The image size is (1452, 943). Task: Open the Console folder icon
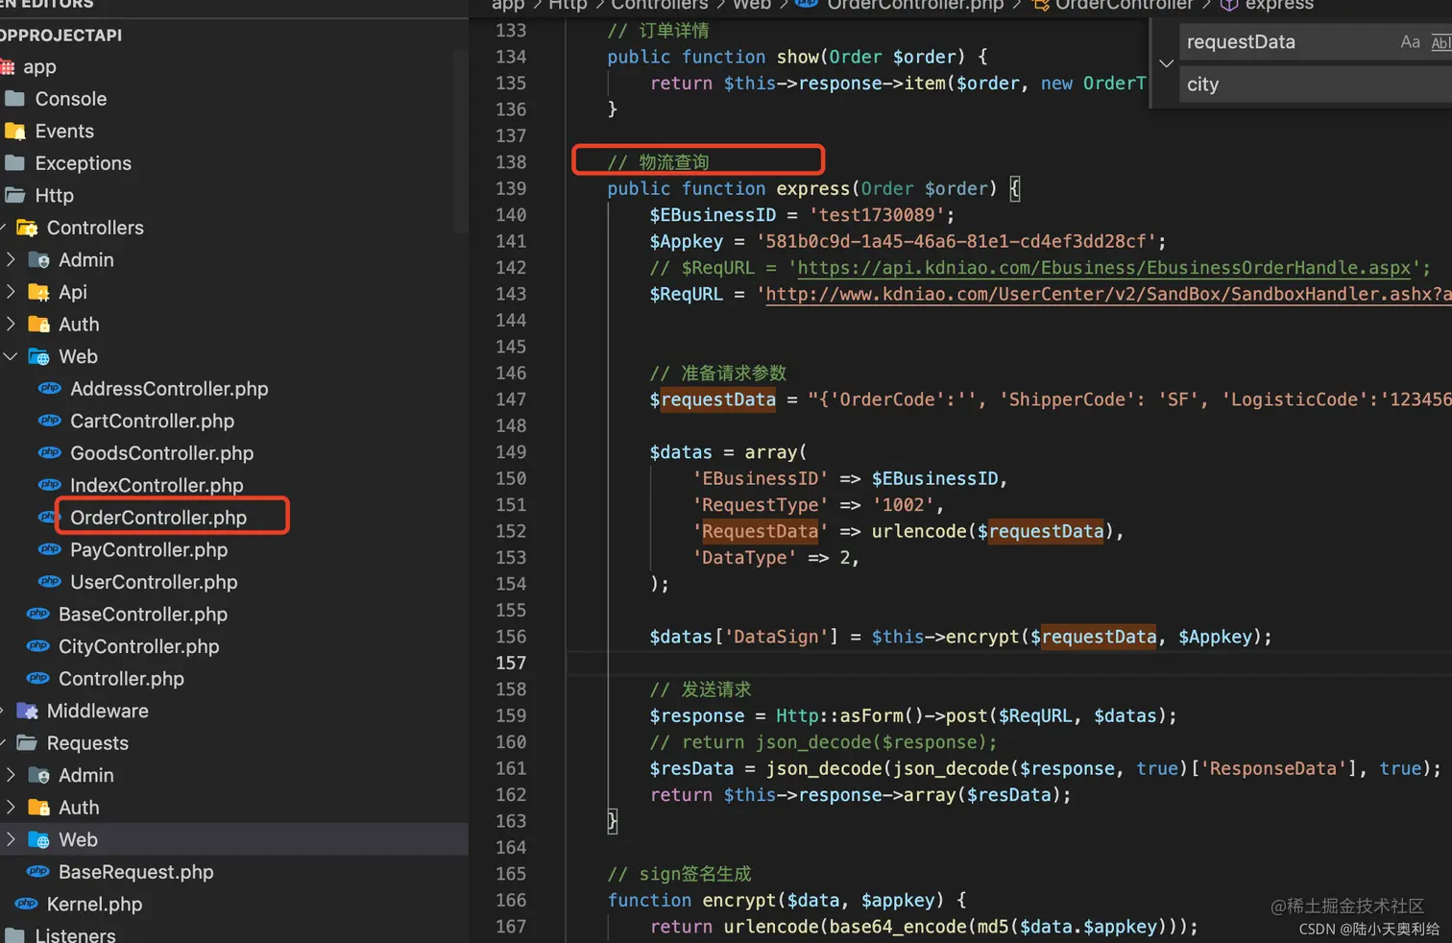(14, 99)
